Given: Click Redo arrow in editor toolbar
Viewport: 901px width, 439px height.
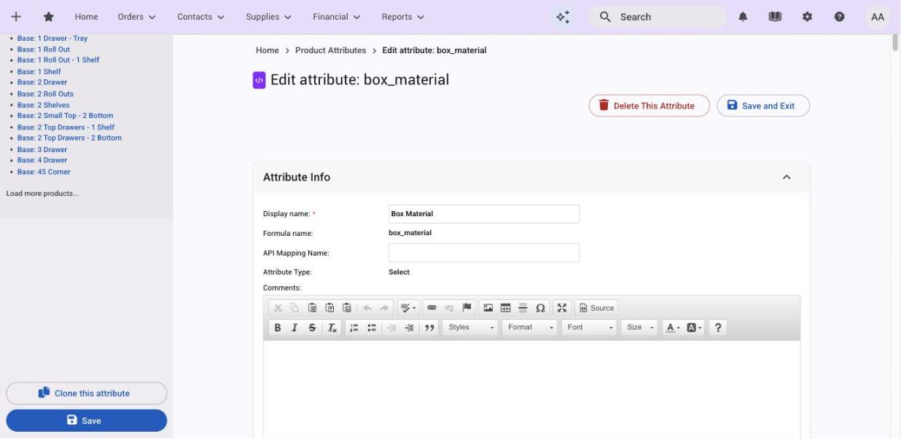Looking at the screenshot, I should pyautogui.click(x=384, y=308).
